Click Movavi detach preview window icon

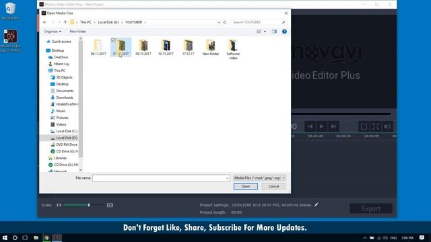pyautogui.click(x=364, y=126)
